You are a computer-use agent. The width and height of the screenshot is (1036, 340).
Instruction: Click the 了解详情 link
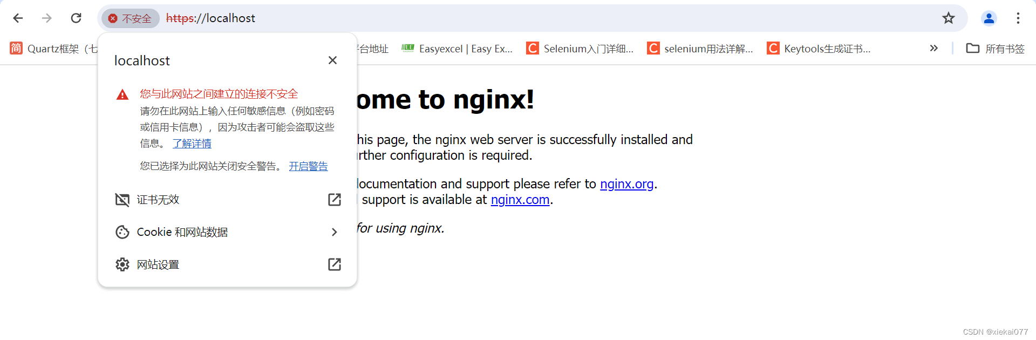(x=192, y=144)
